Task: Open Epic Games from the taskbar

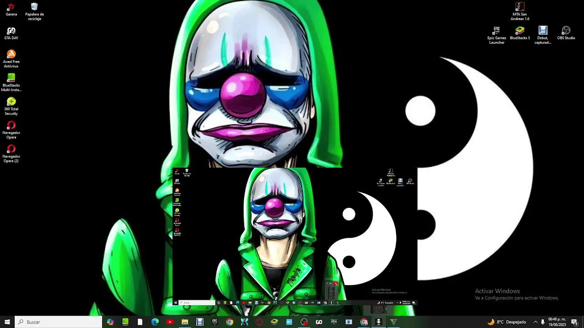Action: [214, 322]
